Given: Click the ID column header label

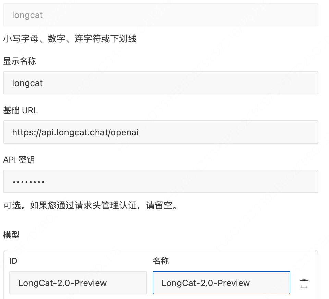Looking at the screenshot, I should [13, 261].
